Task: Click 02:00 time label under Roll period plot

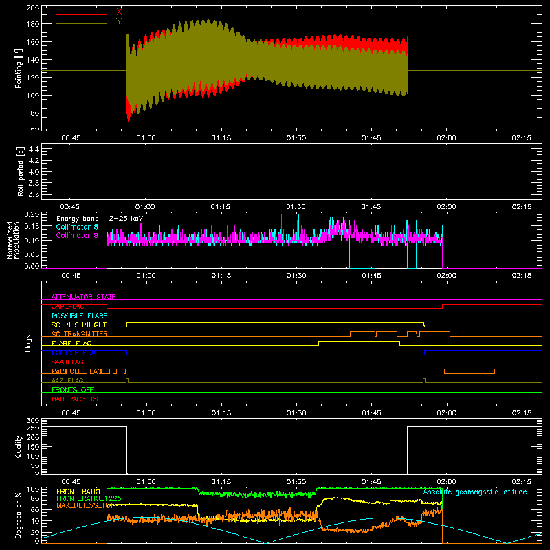Action: [x=446, y=207]
